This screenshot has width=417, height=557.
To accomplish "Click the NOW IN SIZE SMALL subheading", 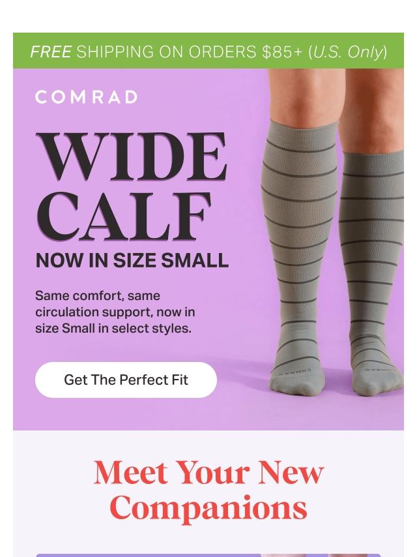I will (132, 261).
